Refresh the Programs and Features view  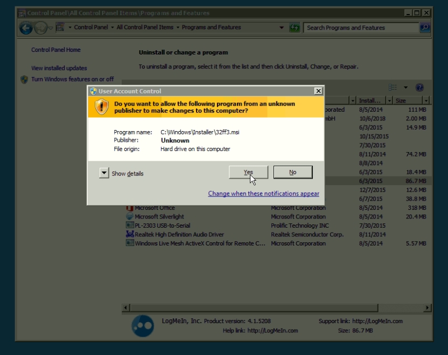pyautogui.click(x=295, y=28)
